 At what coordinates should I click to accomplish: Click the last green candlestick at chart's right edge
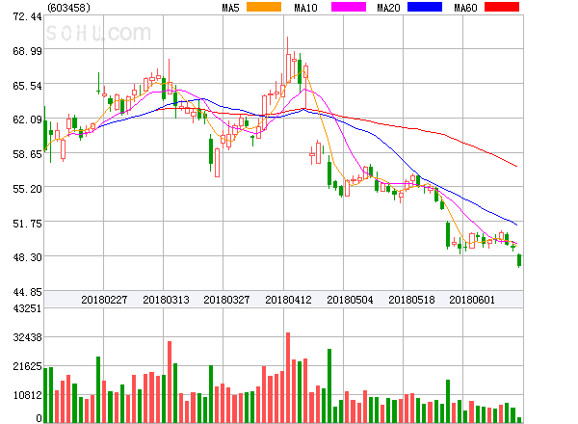tap(519, 260)
